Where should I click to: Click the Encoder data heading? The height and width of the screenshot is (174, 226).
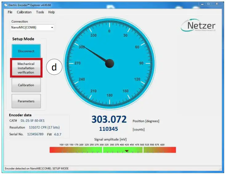[x=20, y=115]
